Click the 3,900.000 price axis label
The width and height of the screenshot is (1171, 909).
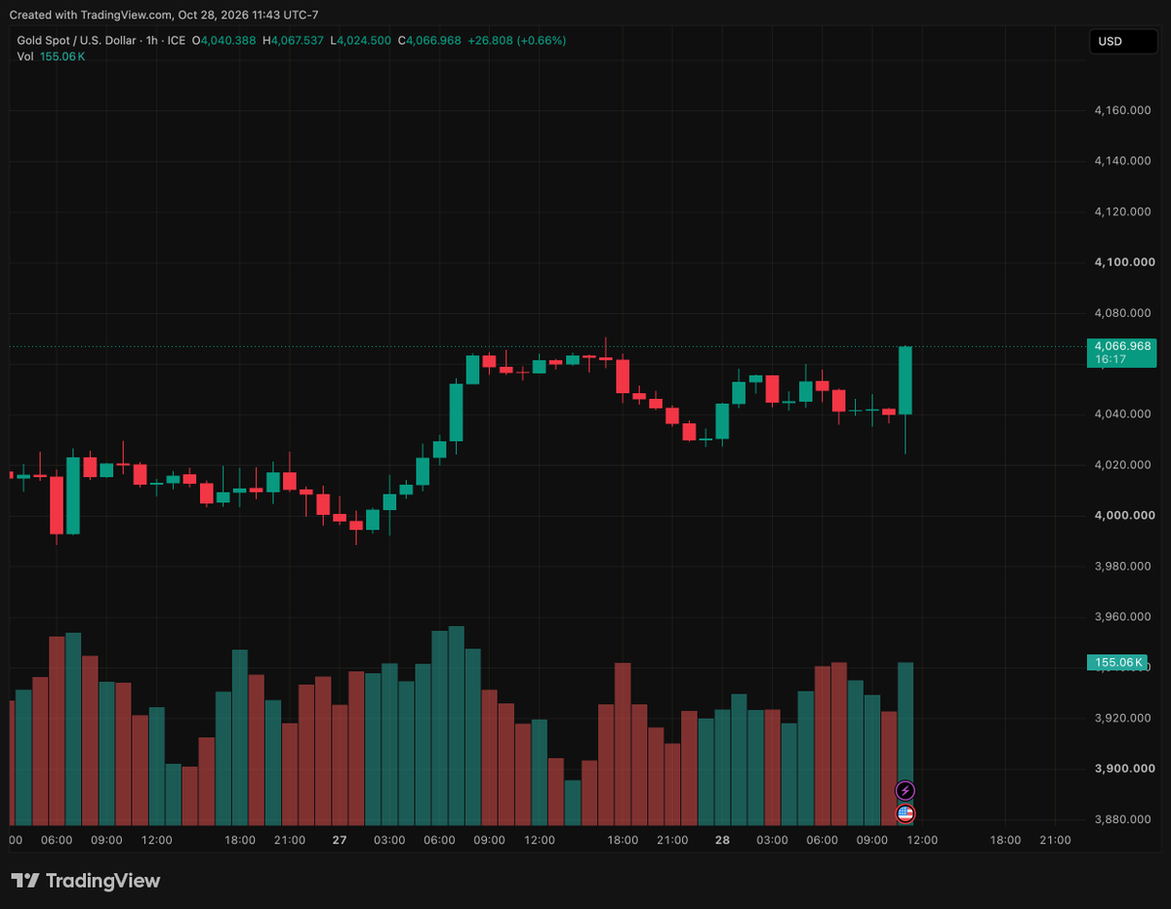[x=1125, y=770]
